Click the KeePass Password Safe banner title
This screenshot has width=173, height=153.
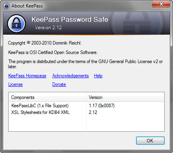tap(70, 19)
